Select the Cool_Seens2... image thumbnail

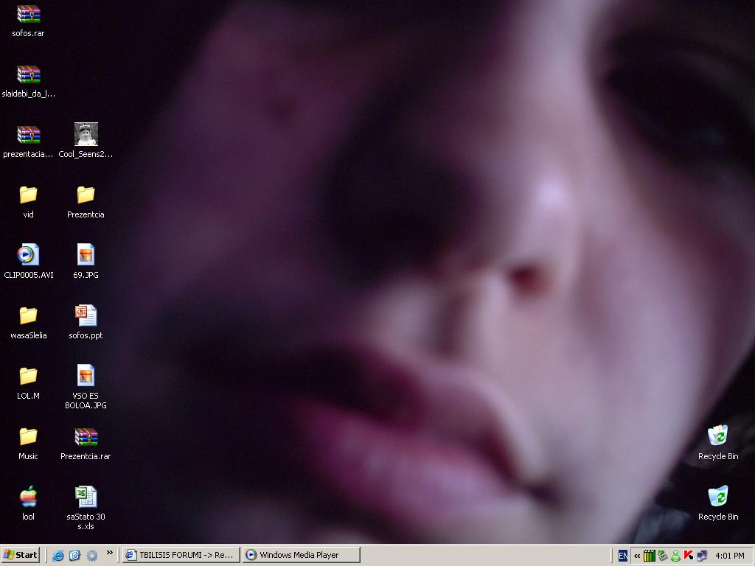86,134
